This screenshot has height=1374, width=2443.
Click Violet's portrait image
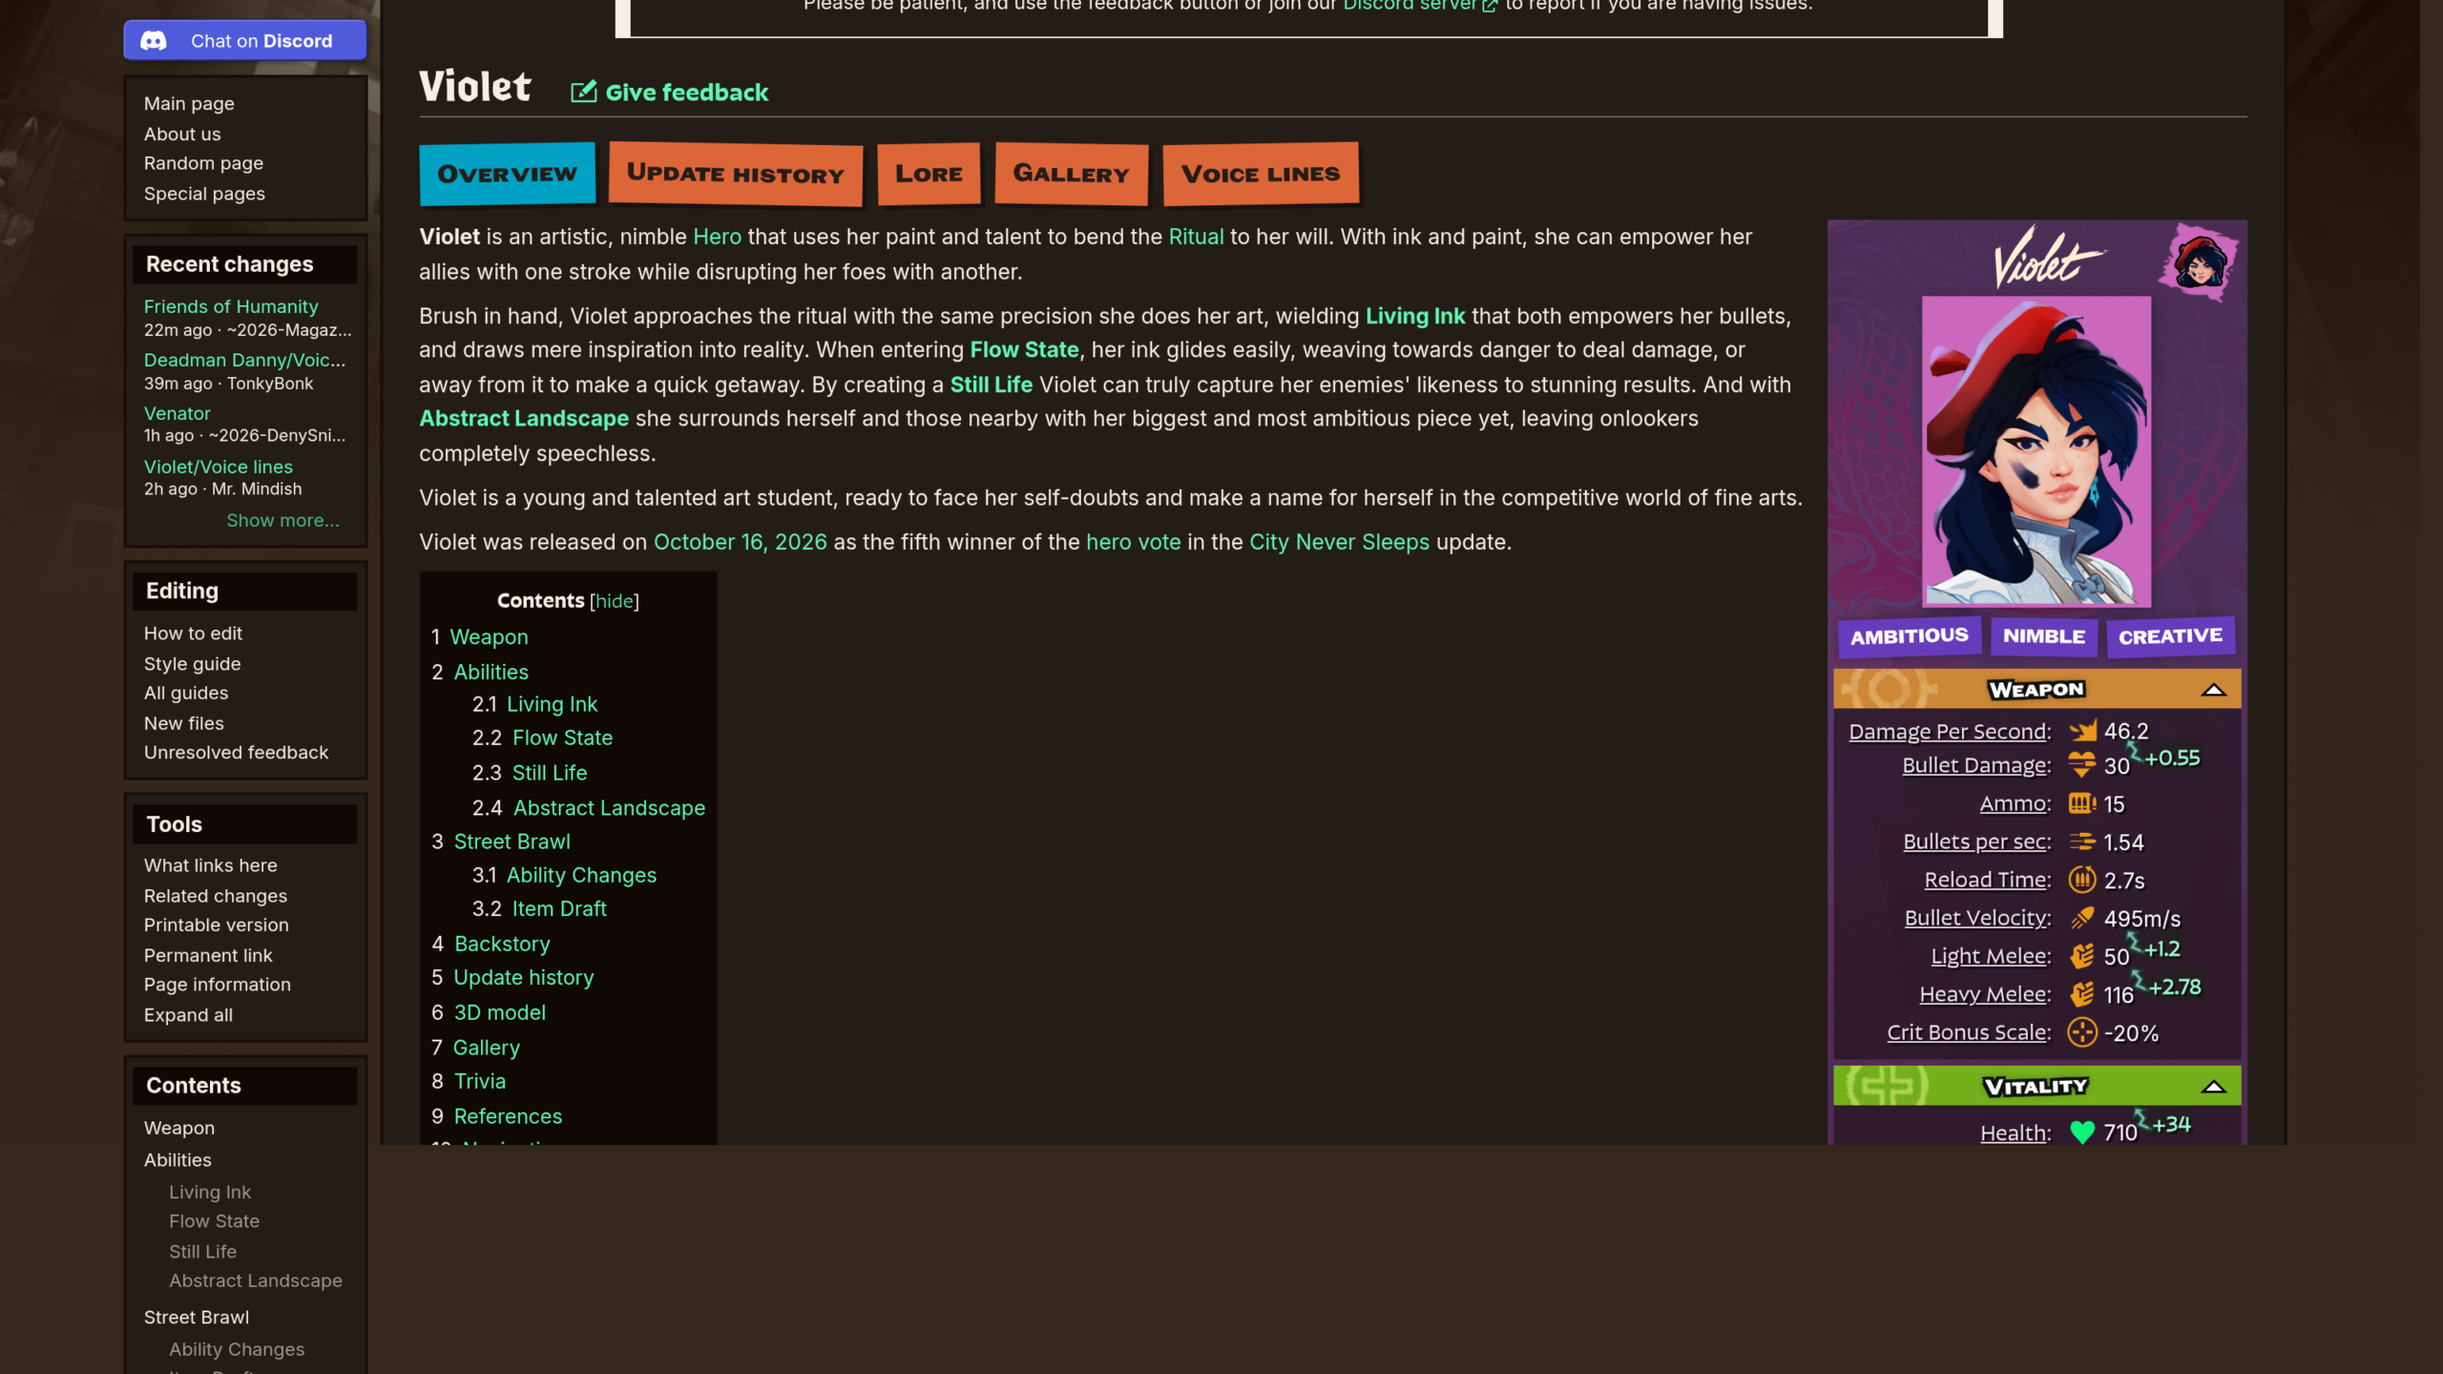click(x=2036, y=450)
